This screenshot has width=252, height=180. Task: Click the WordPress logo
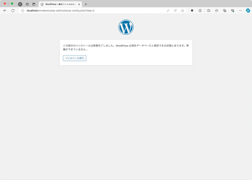click(126, 27)
